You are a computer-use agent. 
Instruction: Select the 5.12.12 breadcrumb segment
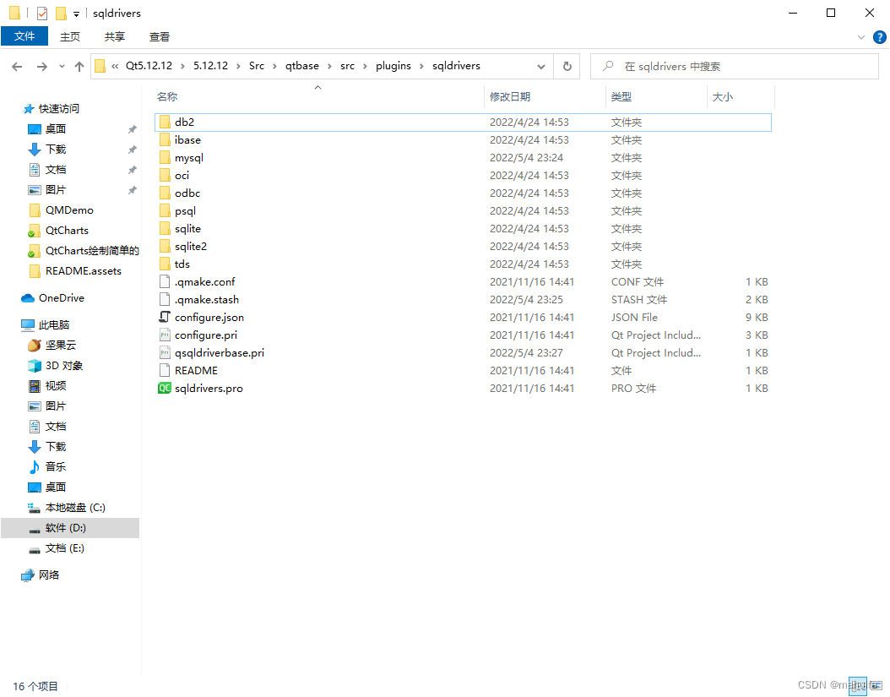tap(210, 66)
